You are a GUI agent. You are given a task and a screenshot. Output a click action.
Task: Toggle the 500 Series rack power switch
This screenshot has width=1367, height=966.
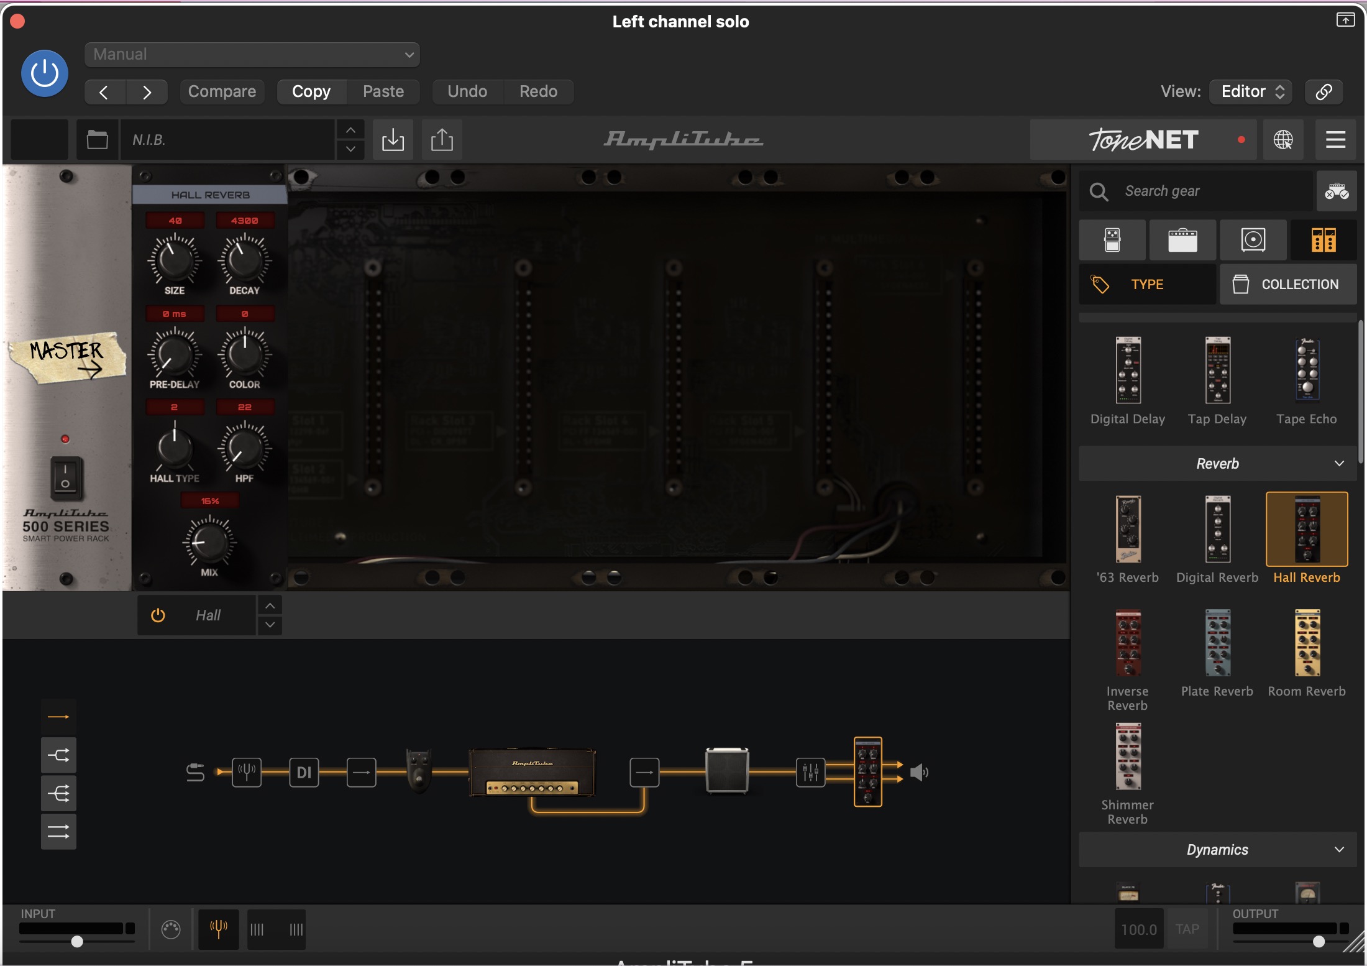click(x=65, y=477)
